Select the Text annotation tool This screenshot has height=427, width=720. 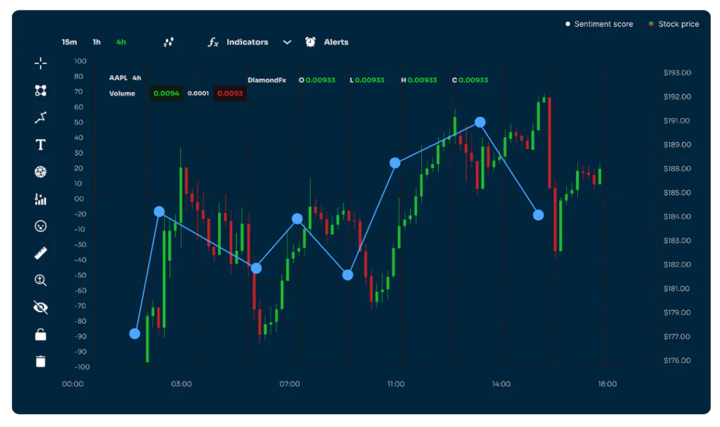point(41,144)
